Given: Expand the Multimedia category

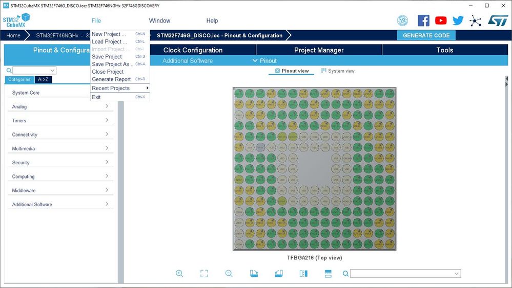Looking at the screenshot, I should click(x=60, y=148).
